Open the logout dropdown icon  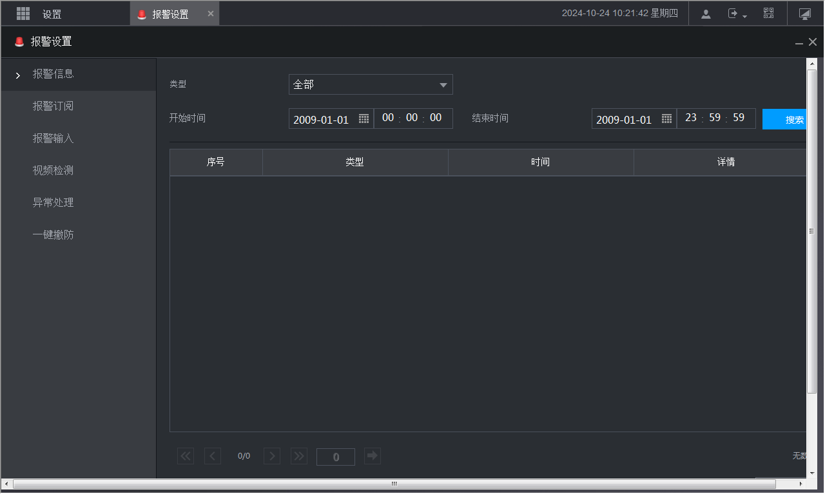[x=737, y=14]
